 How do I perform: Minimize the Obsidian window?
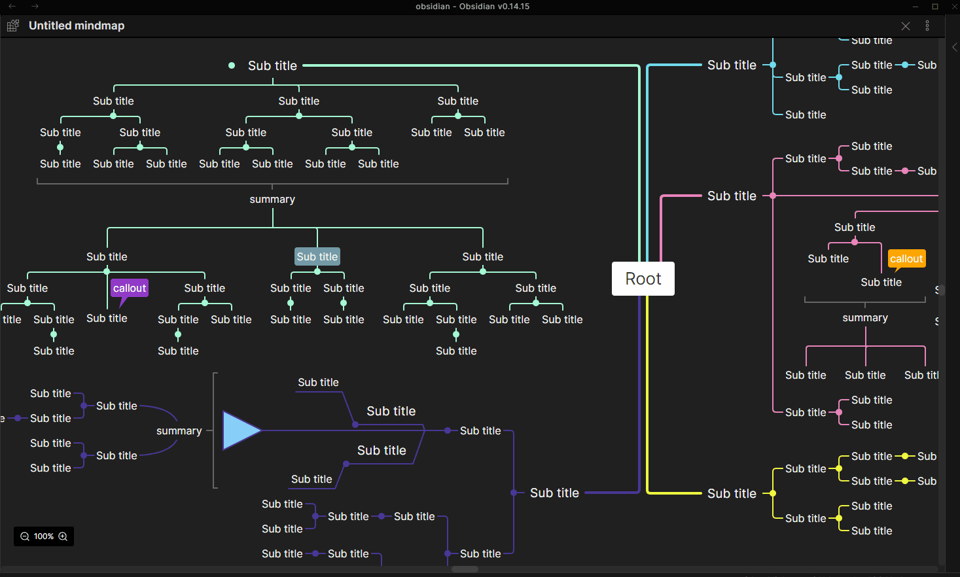coord(916,7)
